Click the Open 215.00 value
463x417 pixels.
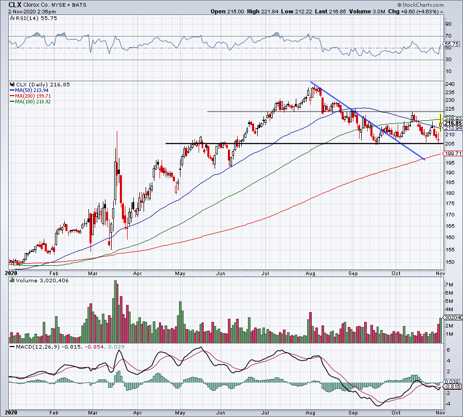point(227,11)
